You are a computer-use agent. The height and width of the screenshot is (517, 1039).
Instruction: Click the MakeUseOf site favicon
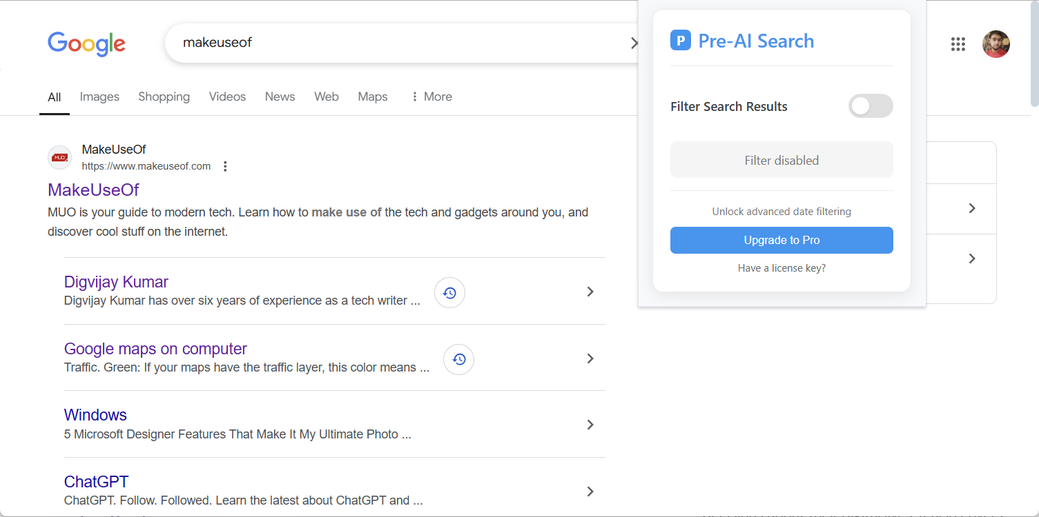coord(60,157)
